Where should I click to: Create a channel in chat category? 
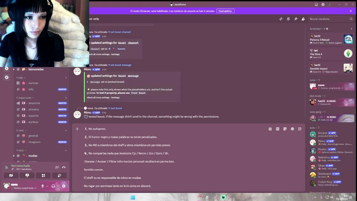66,130
